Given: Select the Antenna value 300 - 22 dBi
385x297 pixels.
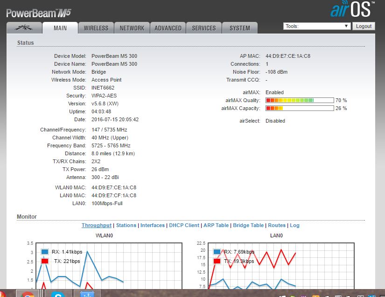Looking at the screenshot, I should [x=105, y=177].
